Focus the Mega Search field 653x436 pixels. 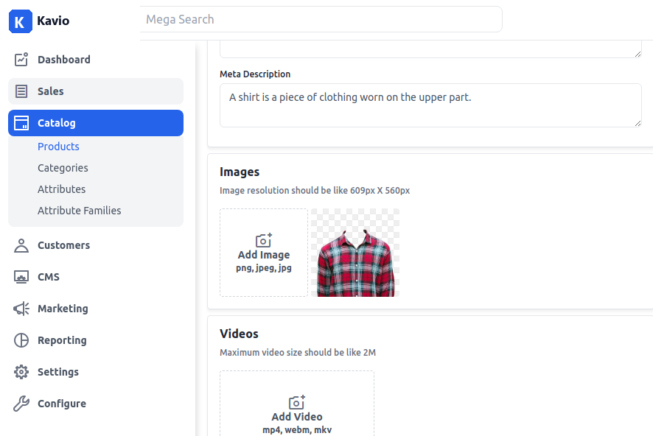(321, 19)
